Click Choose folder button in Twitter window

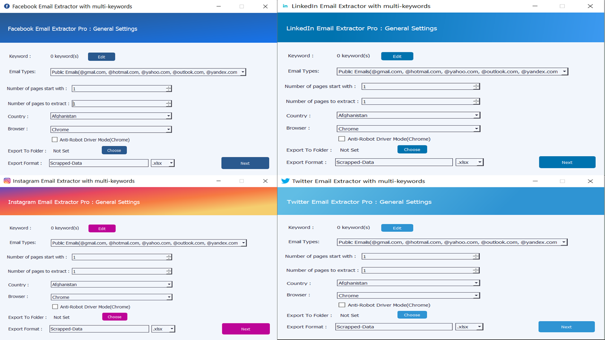point(412,315)
